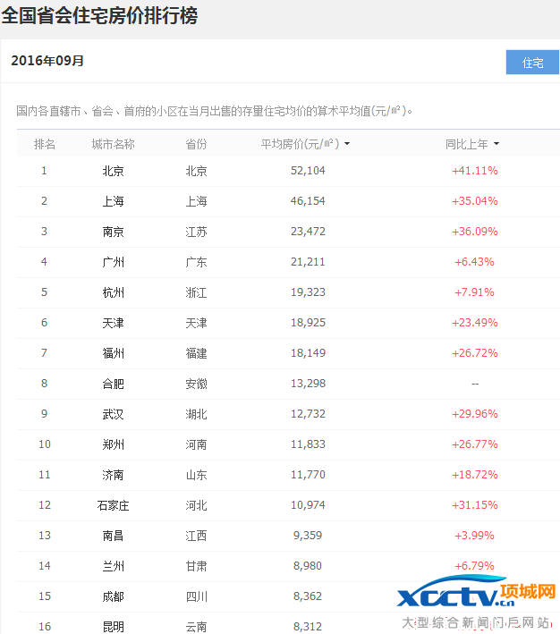This screenshot has width=560, height=634.
Task: Open the 福州 city link
Action: click(113, 353)
